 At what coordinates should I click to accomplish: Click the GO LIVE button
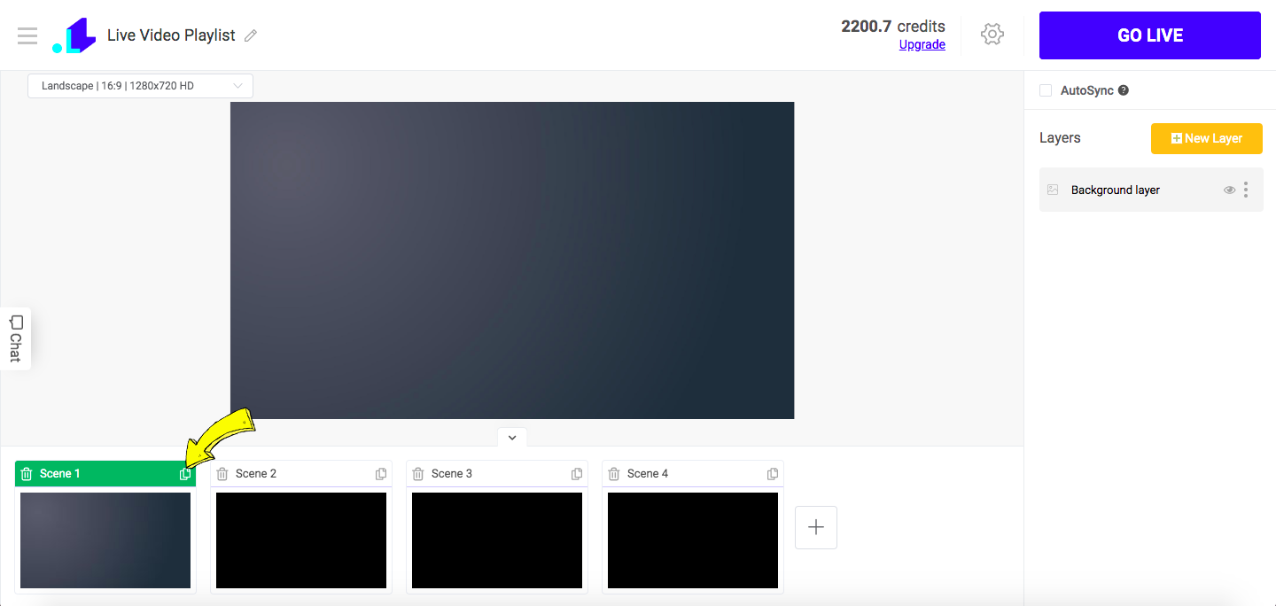pyautogui.click(x=1150, y=35)
